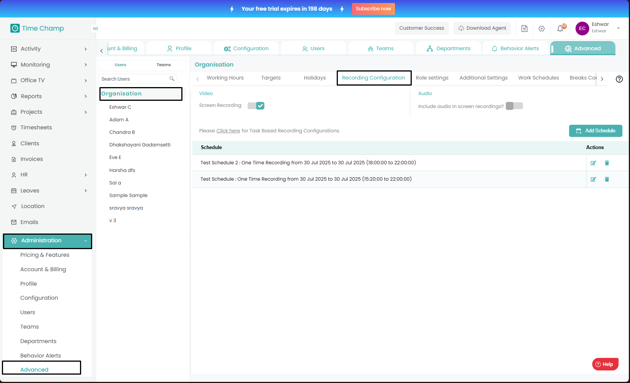Enable audio in screen recordings toggle
This screenshot has height=383, width=630.
pos(514,106)
